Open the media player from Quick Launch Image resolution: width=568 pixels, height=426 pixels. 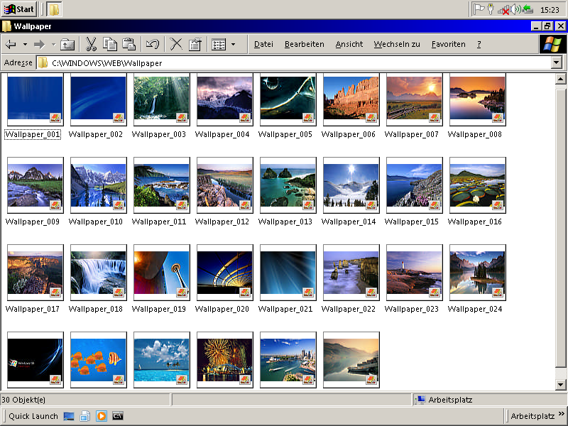[102, 416]
